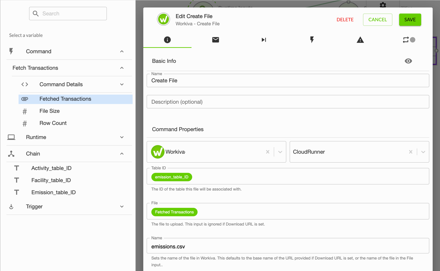Click the Fetched Transactions paperclip icon

point(25,99)
